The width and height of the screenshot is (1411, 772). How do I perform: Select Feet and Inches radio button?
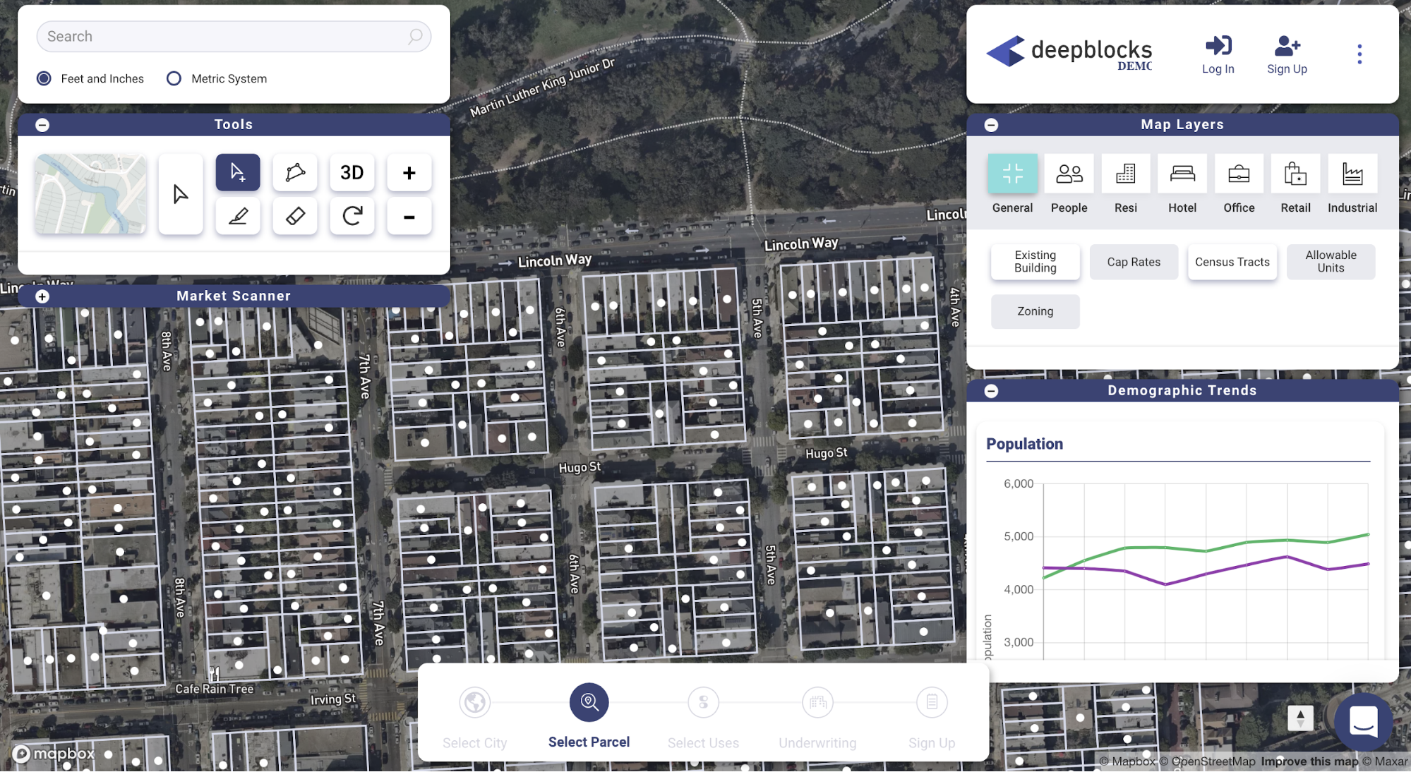point(44,78)
